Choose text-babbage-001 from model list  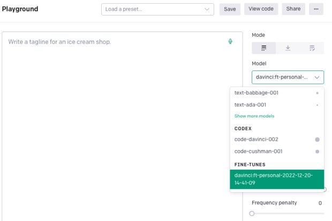pos(256,93)
